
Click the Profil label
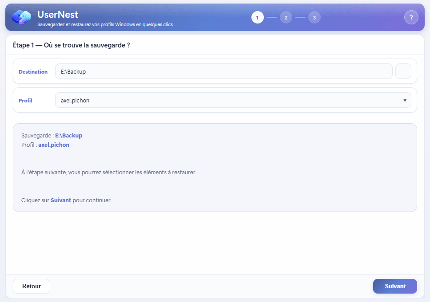point(25,100)
